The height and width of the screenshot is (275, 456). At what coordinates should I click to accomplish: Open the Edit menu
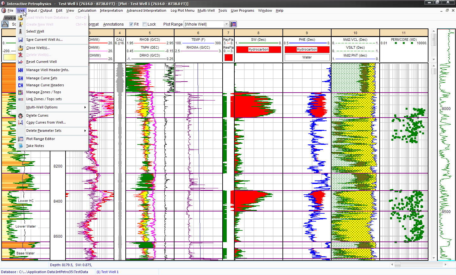pyautogui.click(x=59, y=10)
